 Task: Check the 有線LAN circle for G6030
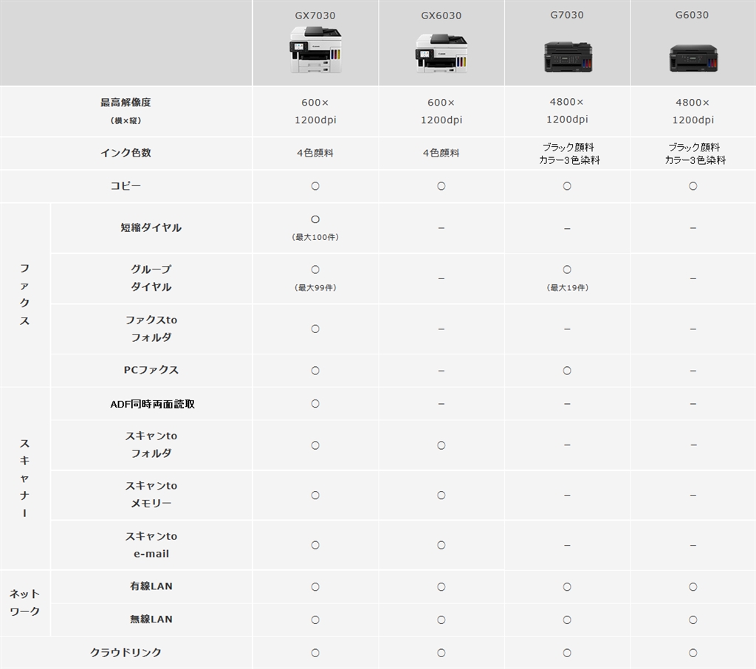(692, 587)
